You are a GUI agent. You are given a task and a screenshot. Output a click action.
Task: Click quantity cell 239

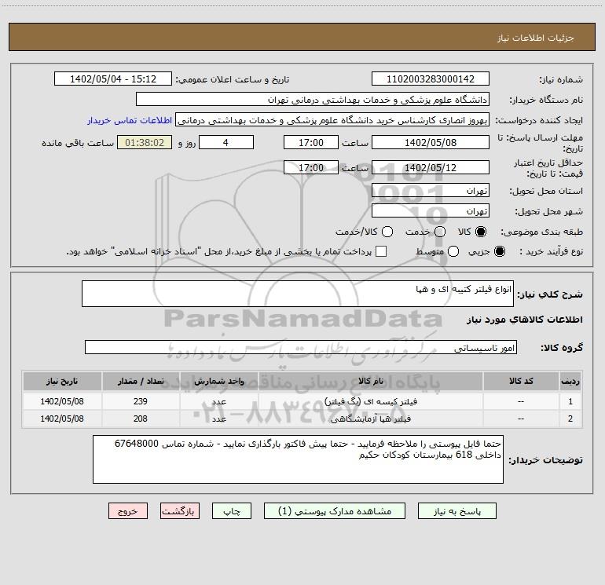[x=141, y=401]
